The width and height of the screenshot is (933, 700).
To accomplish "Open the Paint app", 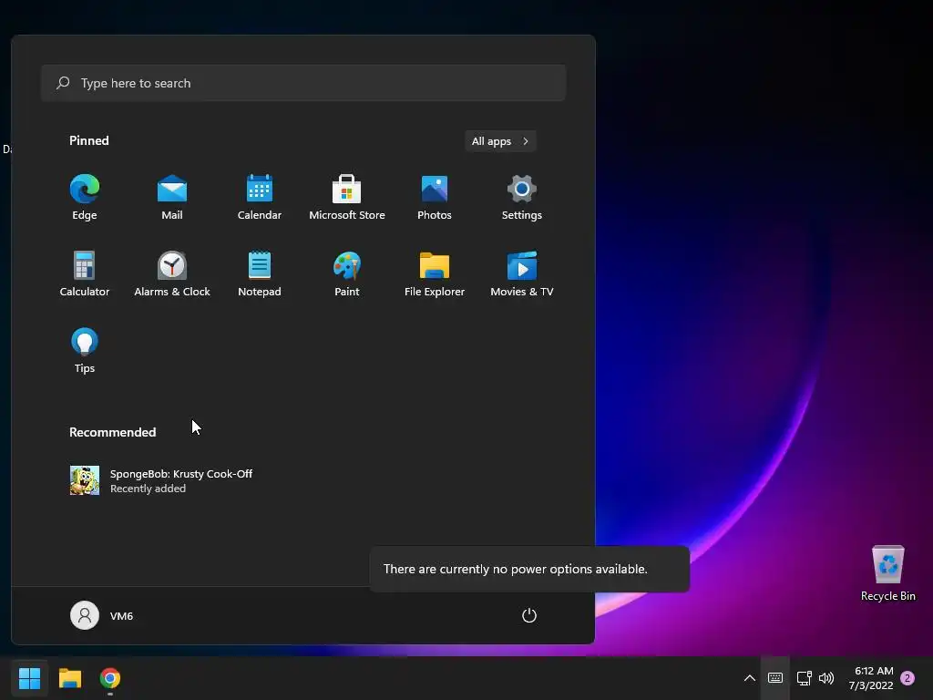I will 347,273.
